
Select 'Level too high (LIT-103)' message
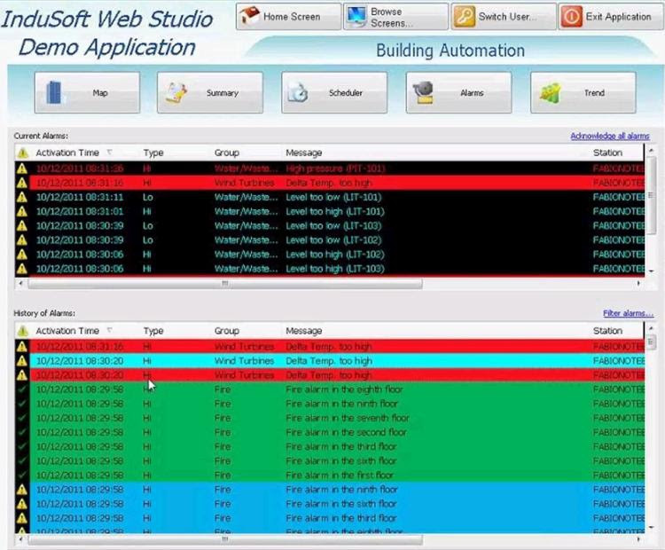click(335, 269)
